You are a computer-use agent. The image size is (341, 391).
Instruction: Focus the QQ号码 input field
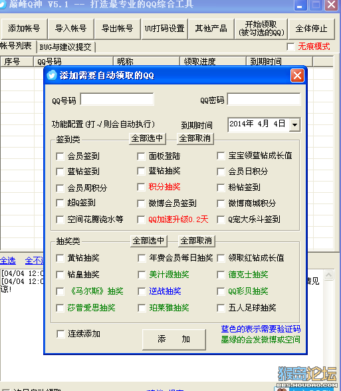point(117,99)
